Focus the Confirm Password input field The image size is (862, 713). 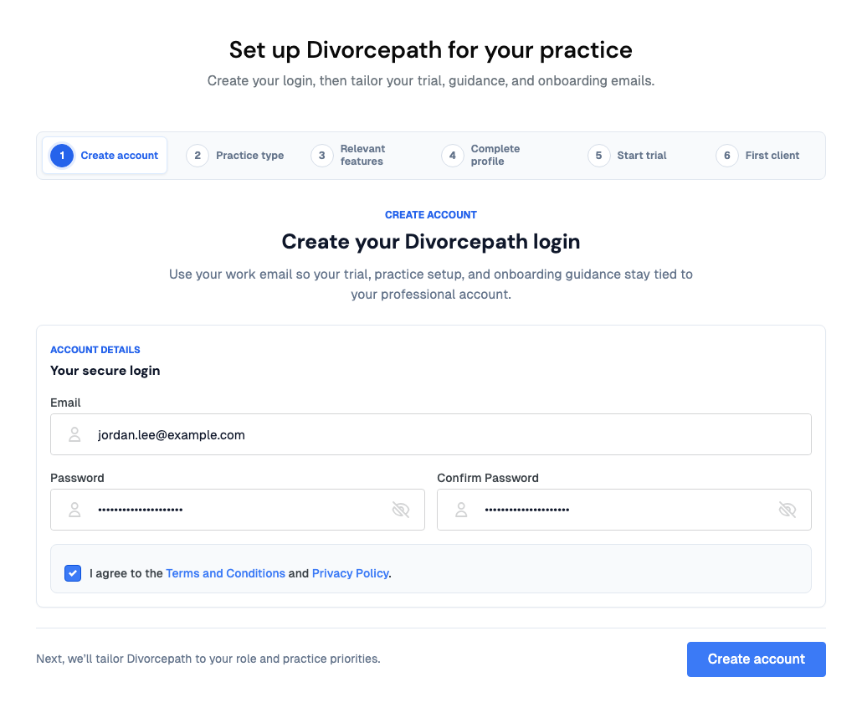tap(624, 510)
